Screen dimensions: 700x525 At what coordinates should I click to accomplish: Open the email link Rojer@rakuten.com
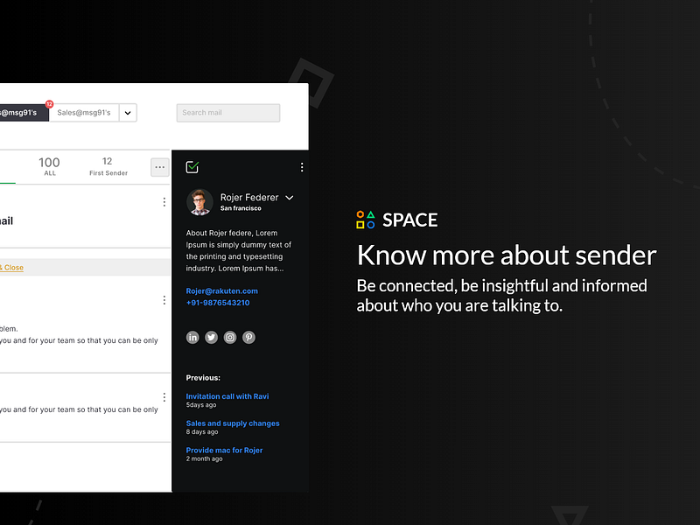221,290
